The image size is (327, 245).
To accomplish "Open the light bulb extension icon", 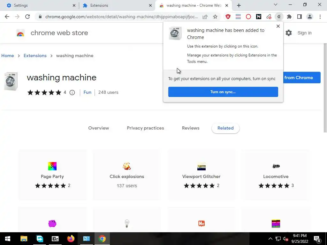I will [127, 224].
